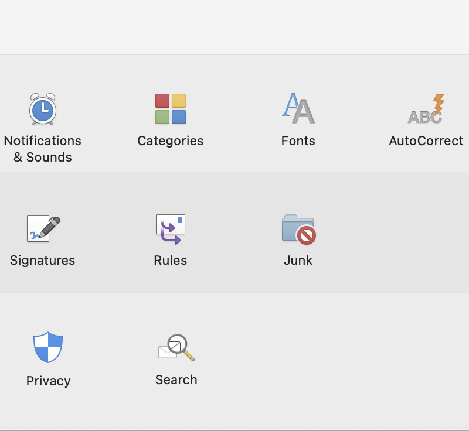
Task: Click the "Search" text label
Action: (x=176, y=380)
